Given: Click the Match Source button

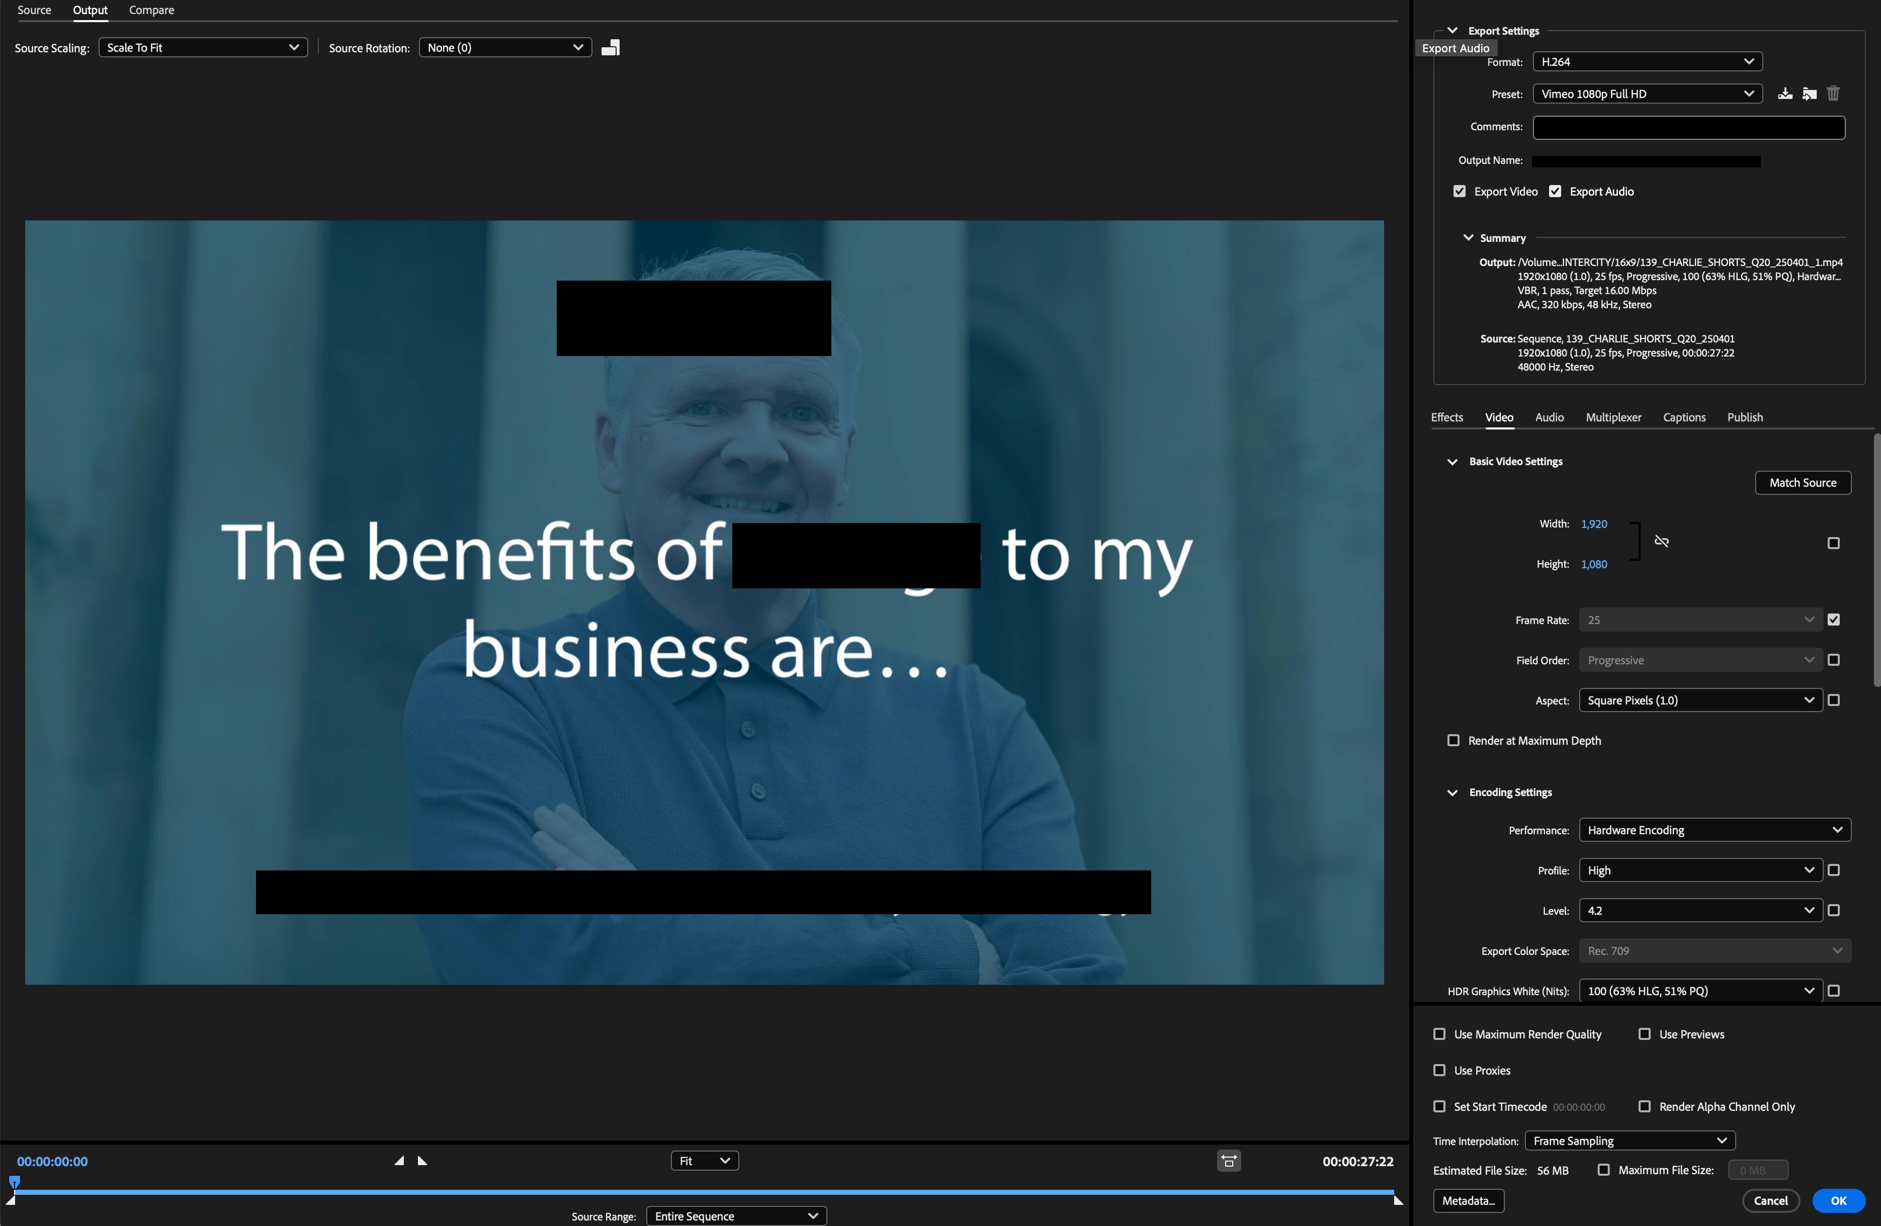Looking at the screenshot, I should [x=1802, y=483].
